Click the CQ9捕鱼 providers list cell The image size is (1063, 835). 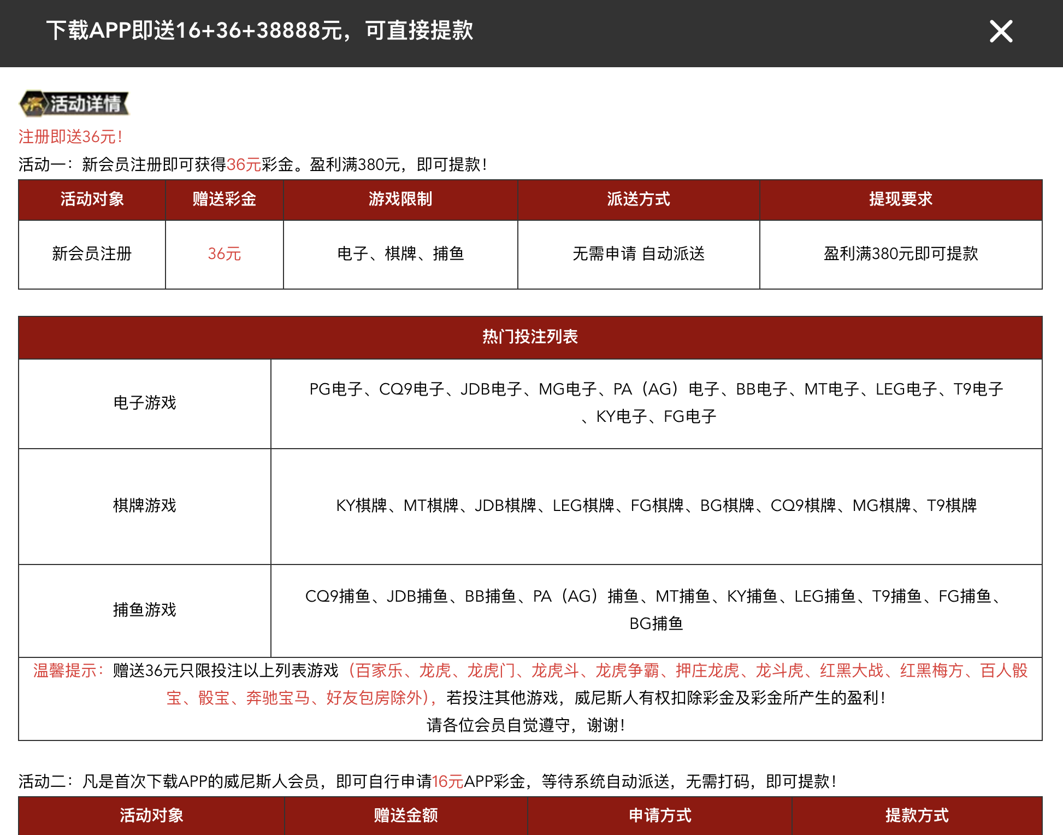[x=656, y=610]
